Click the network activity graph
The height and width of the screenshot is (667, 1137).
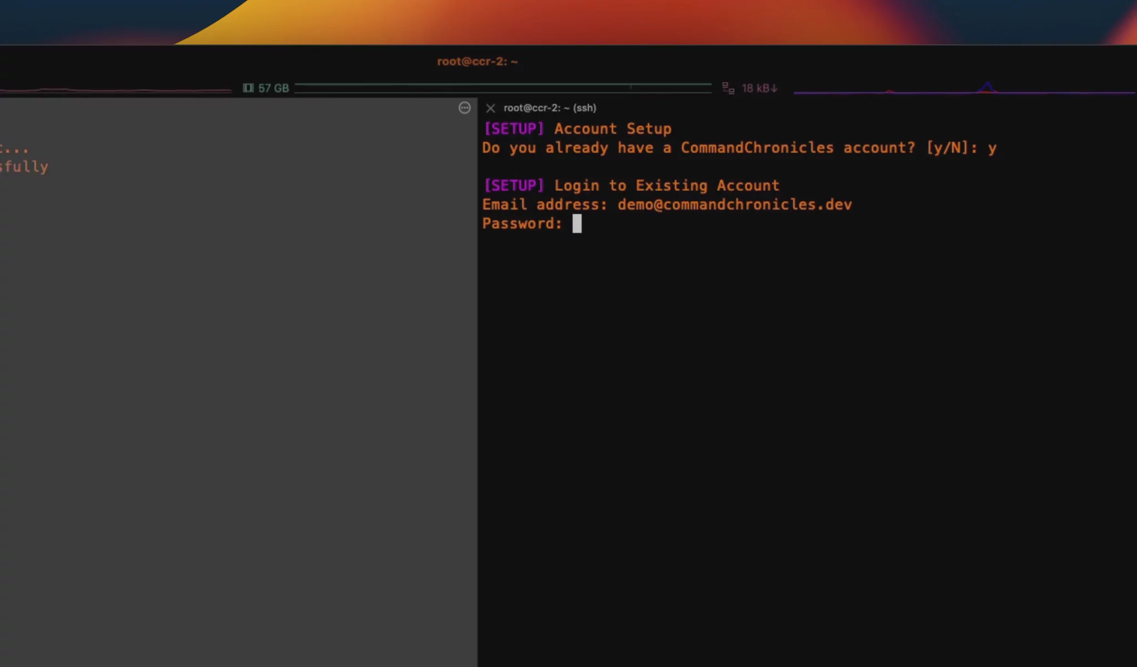pos(965,88)
